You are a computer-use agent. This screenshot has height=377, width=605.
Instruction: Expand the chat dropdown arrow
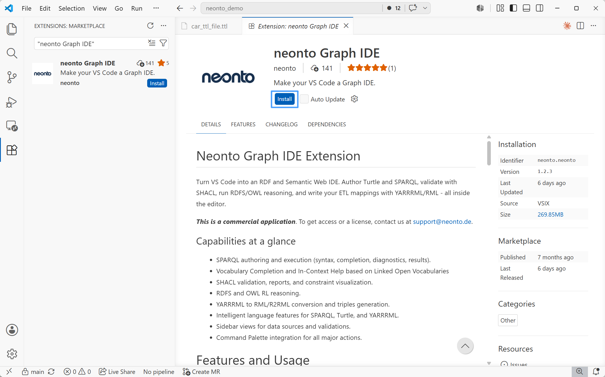(x=425, y=8)
